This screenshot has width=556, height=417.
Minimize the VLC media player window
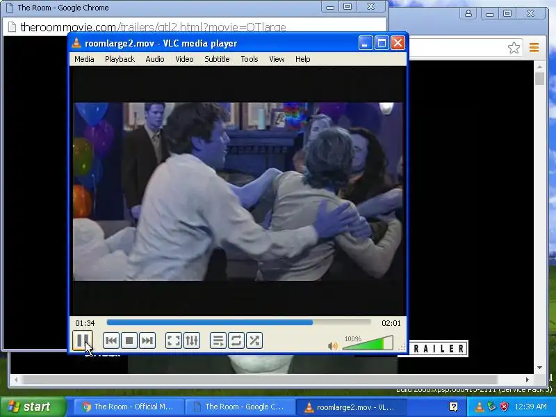coord(366,43)
